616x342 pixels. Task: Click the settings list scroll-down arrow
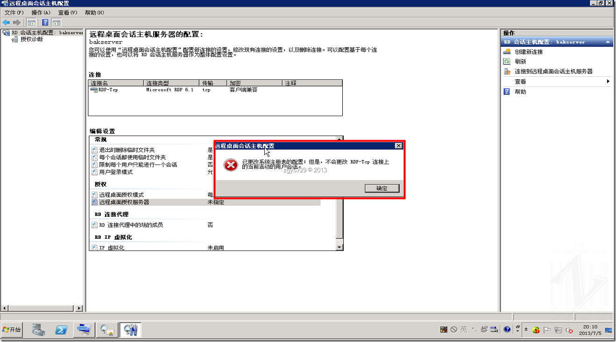[340, 246]
